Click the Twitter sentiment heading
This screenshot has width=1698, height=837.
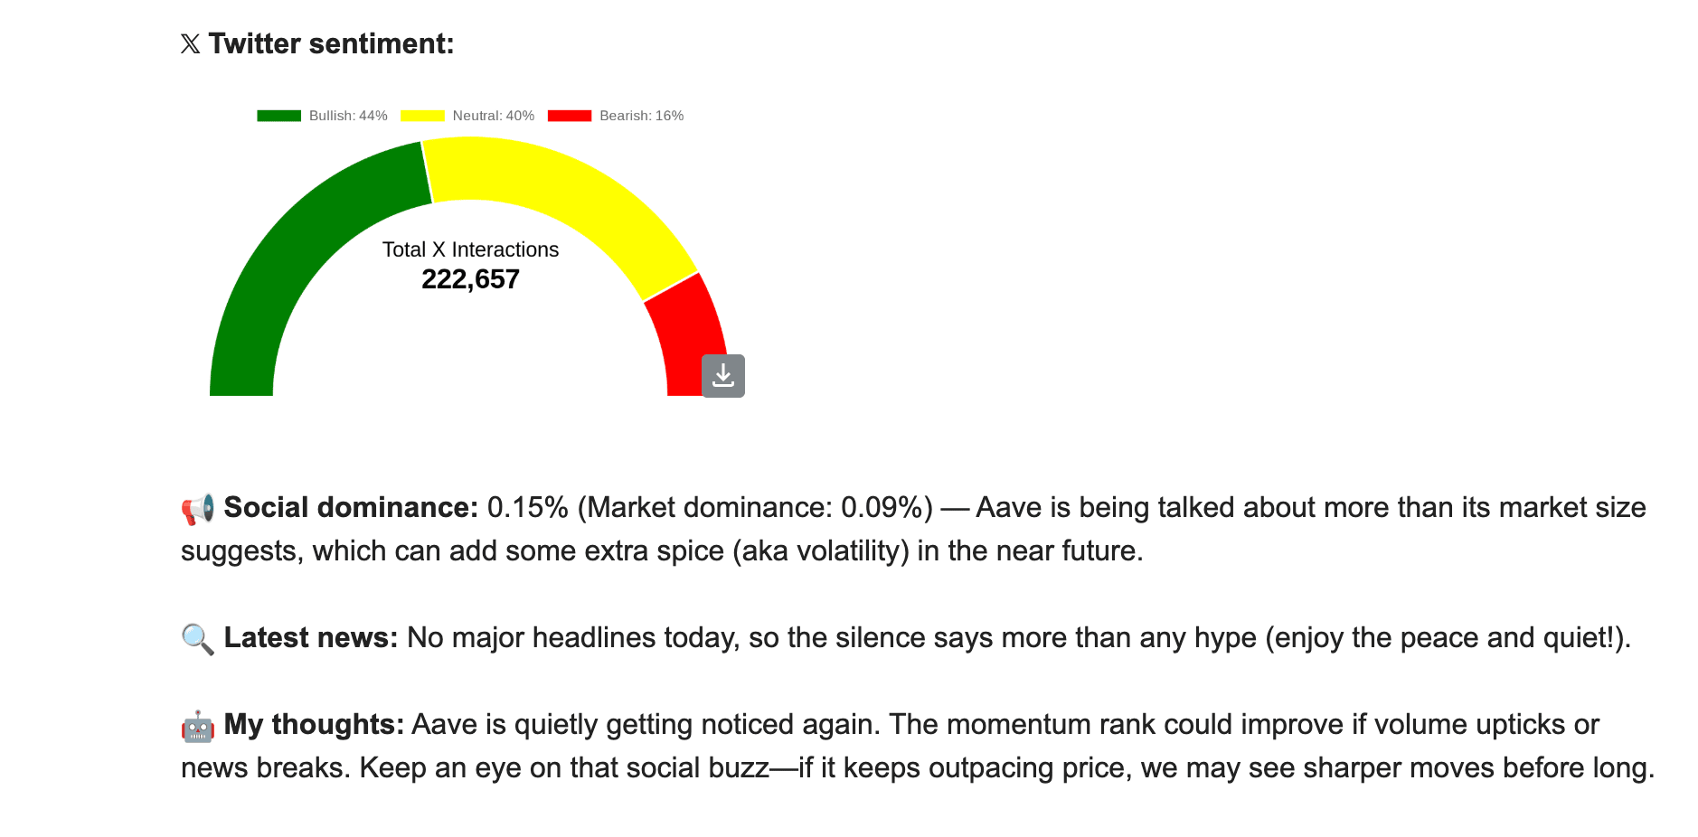click(x=331, y=44)
